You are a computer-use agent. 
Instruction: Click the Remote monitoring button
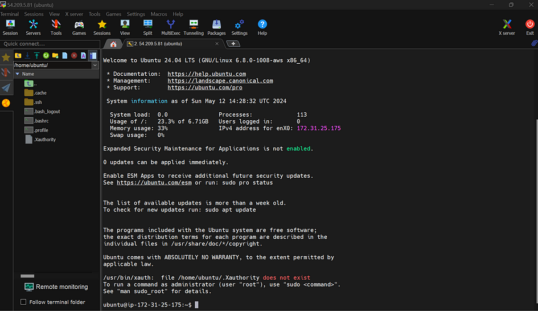[56, 287]
